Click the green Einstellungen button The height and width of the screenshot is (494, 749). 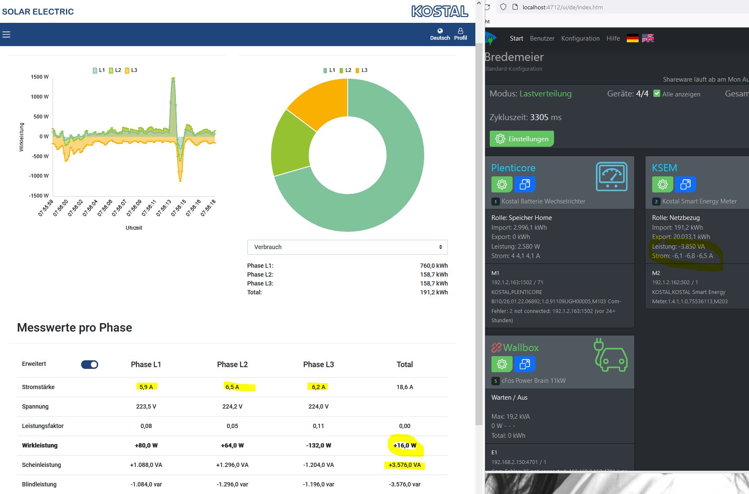point(522,139)
